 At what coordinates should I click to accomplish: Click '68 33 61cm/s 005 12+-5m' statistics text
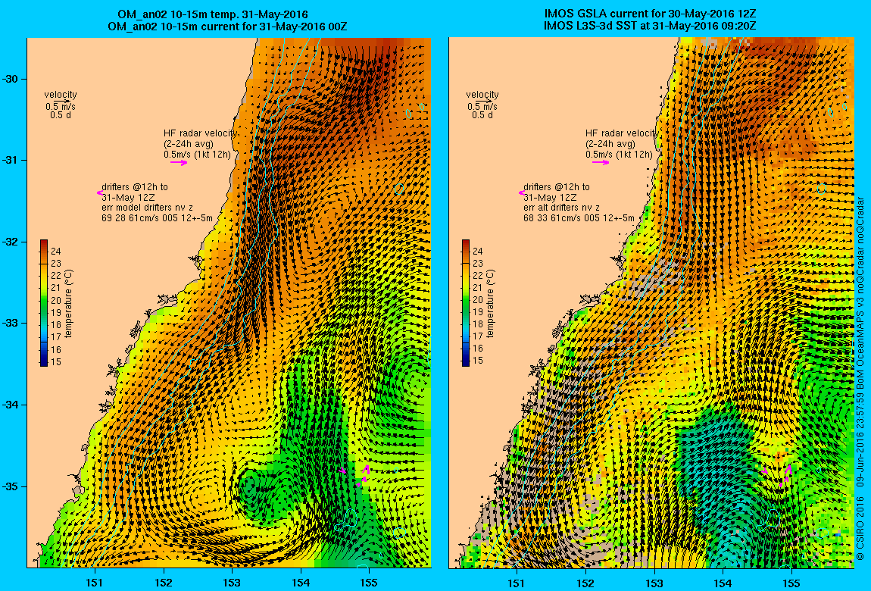click(579, 218)
